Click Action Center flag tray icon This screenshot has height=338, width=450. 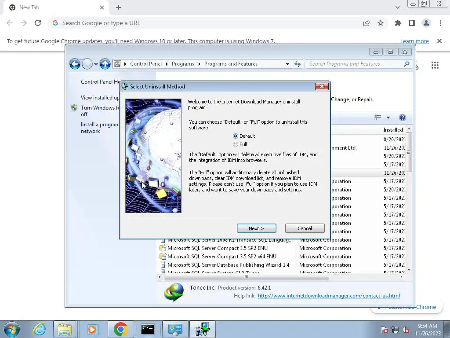pos(384,330)
